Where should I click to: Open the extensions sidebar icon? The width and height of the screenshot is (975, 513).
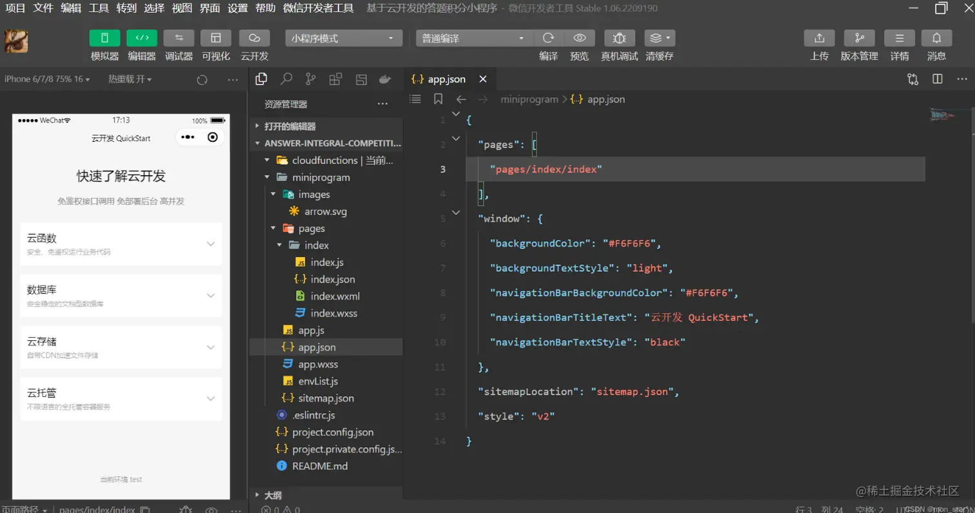click(x=335, y=79)
